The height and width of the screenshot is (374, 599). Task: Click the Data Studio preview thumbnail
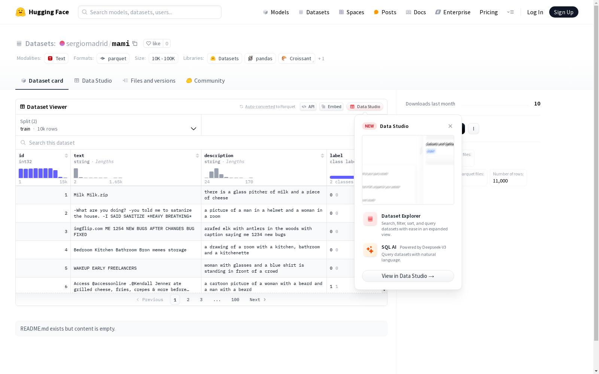[x=408, y=170]
